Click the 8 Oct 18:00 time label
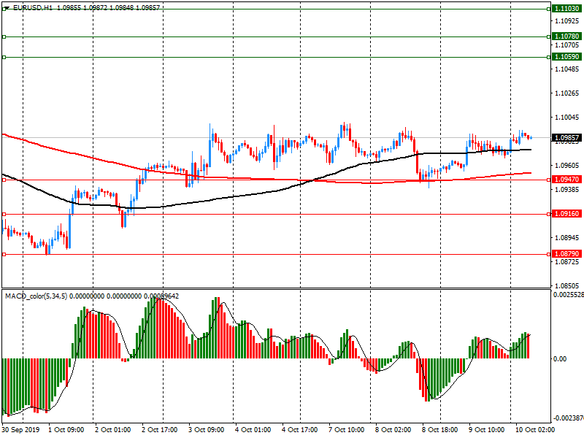Image resolution: width=584 pixels, height=438 pixels. tap(440, 430)
